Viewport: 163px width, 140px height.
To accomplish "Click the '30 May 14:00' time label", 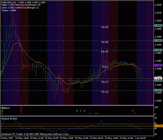I will tap(67, 138).
